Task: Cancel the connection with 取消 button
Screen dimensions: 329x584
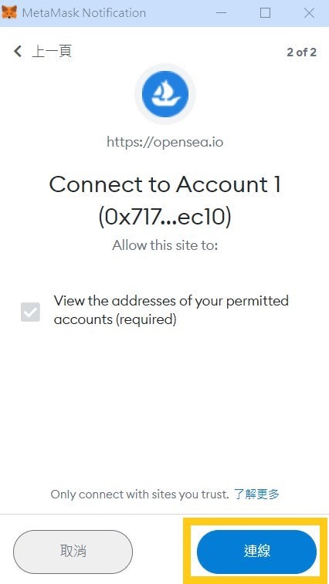Action: pyautogui.click(x=73, y=552)
